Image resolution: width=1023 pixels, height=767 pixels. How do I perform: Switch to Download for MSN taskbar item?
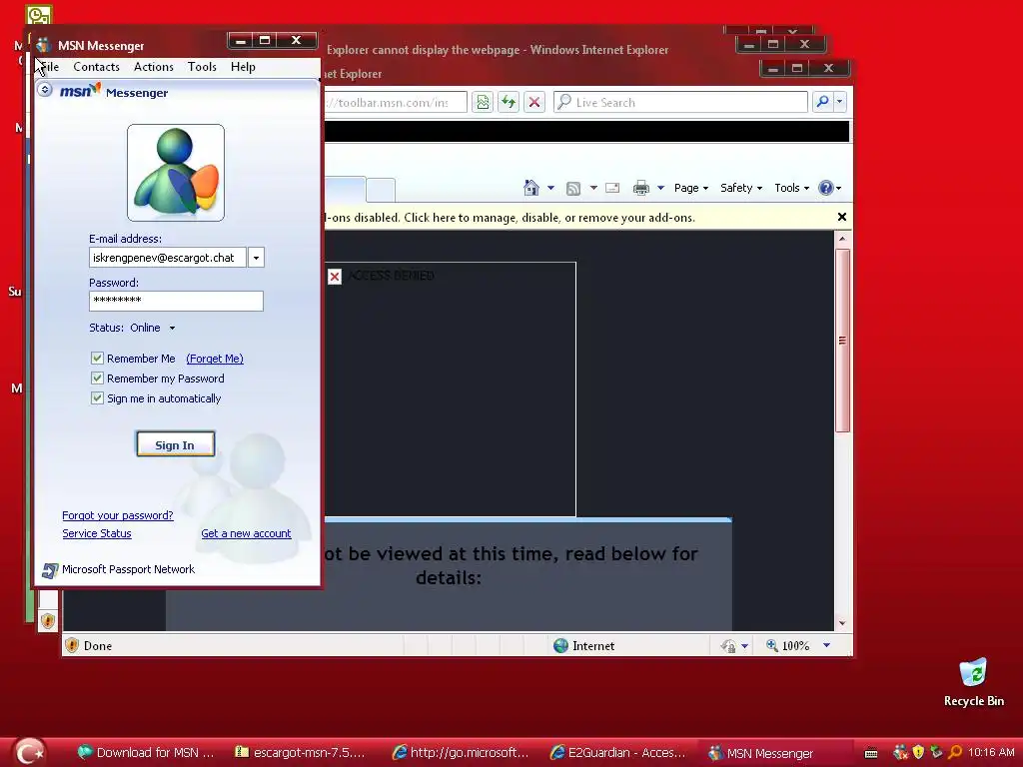(x=146, y=753)
